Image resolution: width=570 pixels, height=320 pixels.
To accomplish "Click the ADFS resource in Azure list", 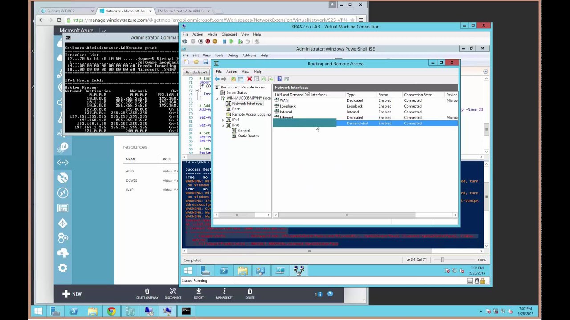I will (130, 171).
